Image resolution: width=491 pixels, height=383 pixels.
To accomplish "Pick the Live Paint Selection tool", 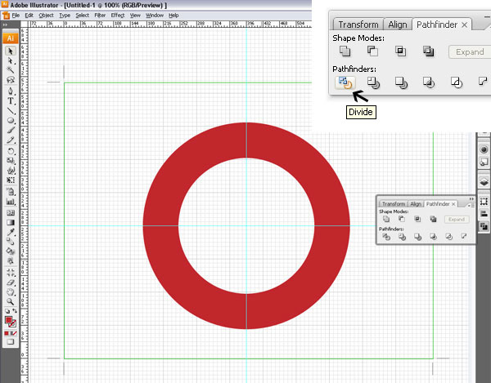I will click(11, 261).
